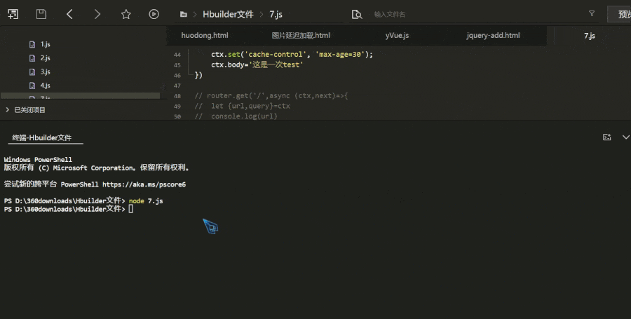Click the Windows PowerShell header text
Viewport: 631px width, 319px height.
38,159
